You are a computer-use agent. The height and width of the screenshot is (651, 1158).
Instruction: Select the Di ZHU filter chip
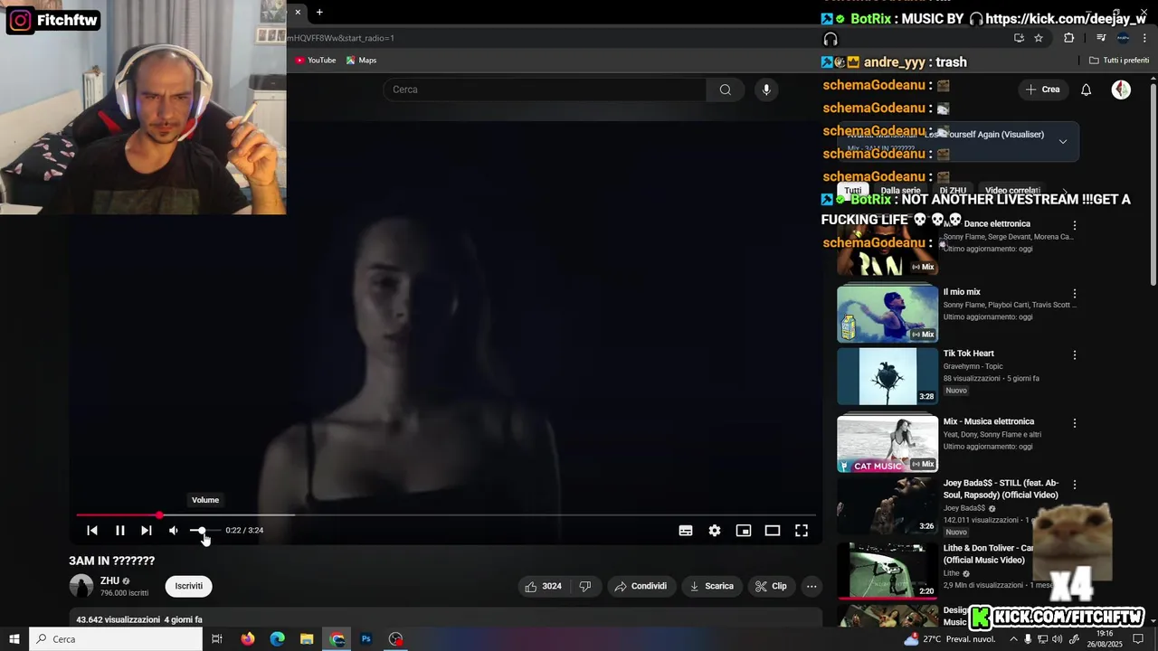(953, 191)
